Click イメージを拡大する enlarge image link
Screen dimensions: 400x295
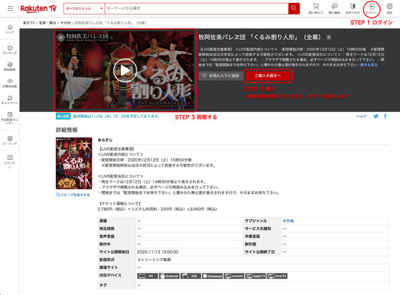(73, 195)
